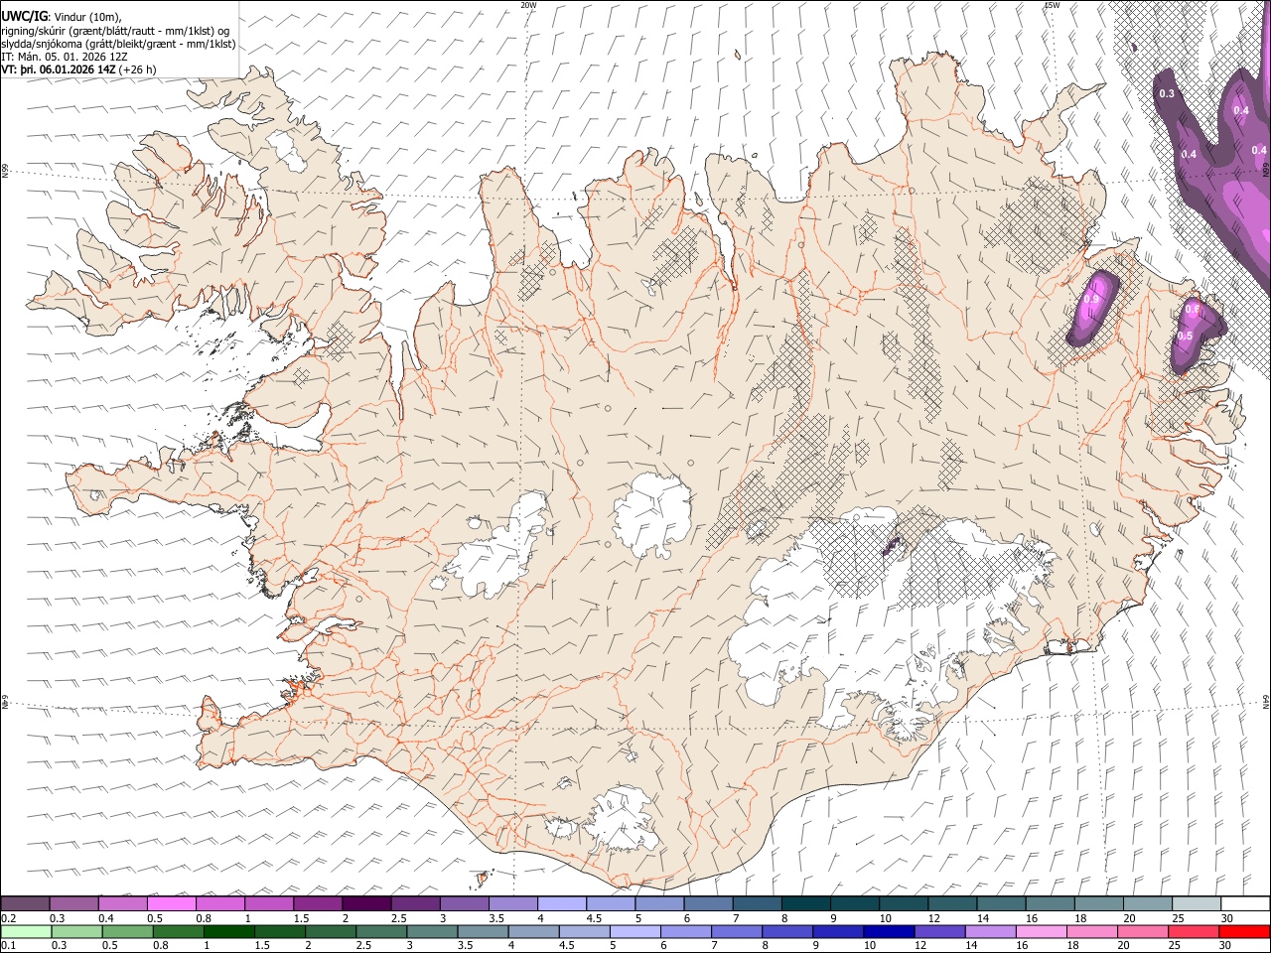This screenshot has width=1271, height=953.
Task: Click the '20W' longitude label
Action: pos(528,5)
